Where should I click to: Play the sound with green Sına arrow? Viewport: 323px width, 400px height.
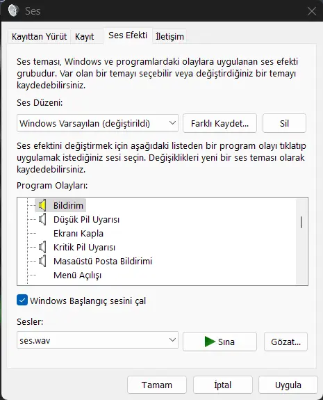[210, 342]
